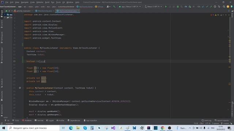Open the Build menu
The image size is (234, 131).
tap(47, 2)
